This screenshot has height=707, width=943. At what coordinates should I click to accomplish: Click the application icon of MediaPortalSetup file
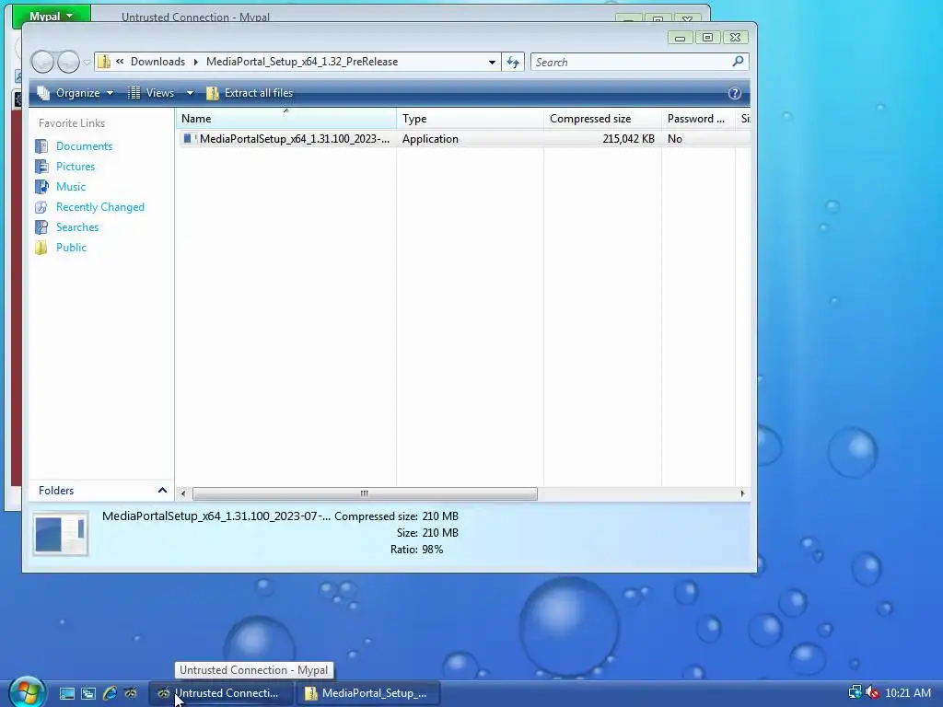point(189,139)
